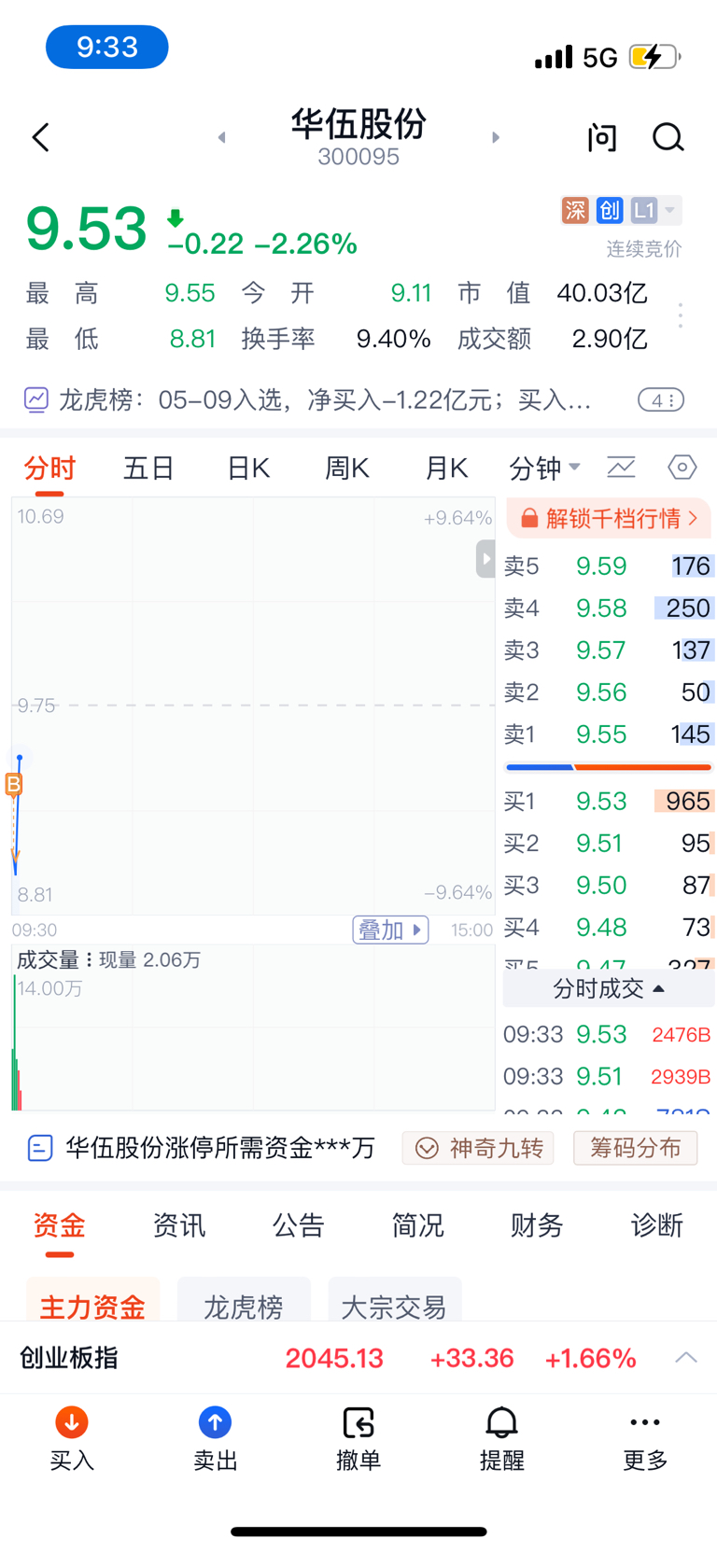717x1552 pixels.
Task: Select the 周K chart tab
Action: 347,468
